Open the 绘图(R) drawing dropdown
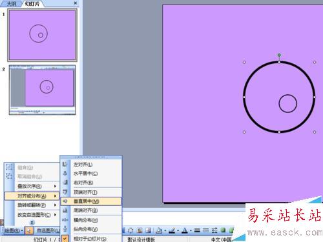323x242 pixels. coord(14,230)
